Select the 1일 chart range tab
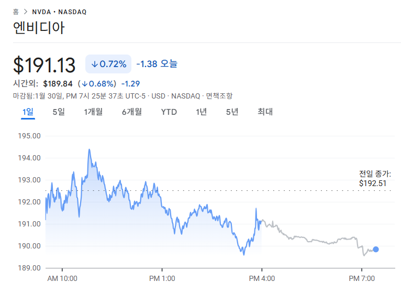Screen dimensions: 401x293 (28, 112)
